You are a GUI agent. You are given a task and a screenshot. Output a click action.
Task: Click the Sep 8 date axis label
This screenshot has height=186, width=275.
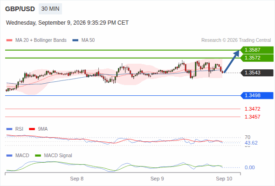[76, 179]
